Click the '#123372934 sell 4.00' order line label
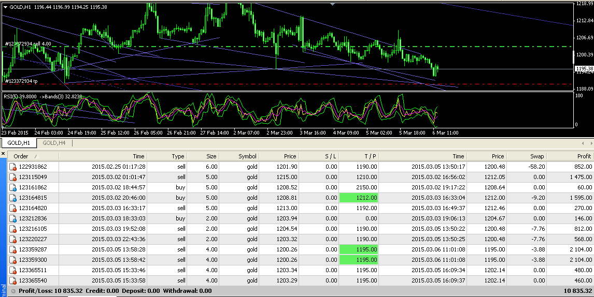This screenshot has width=594, height=297. pyautogui.click(x=27, y=44)
